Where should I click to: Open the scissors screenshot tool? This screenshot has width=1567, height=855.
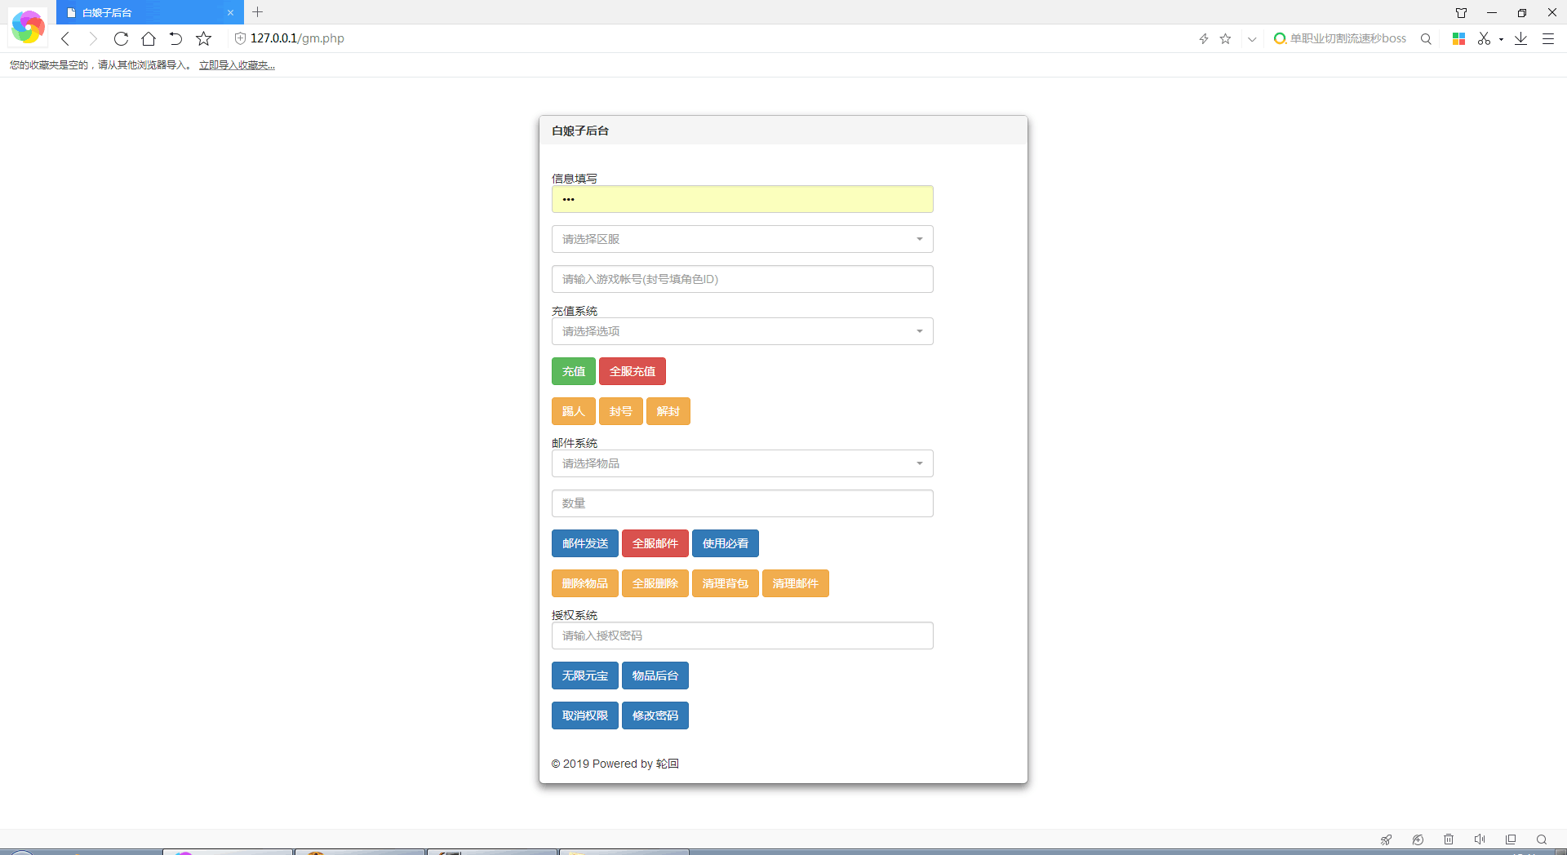tap(1484, 38)
